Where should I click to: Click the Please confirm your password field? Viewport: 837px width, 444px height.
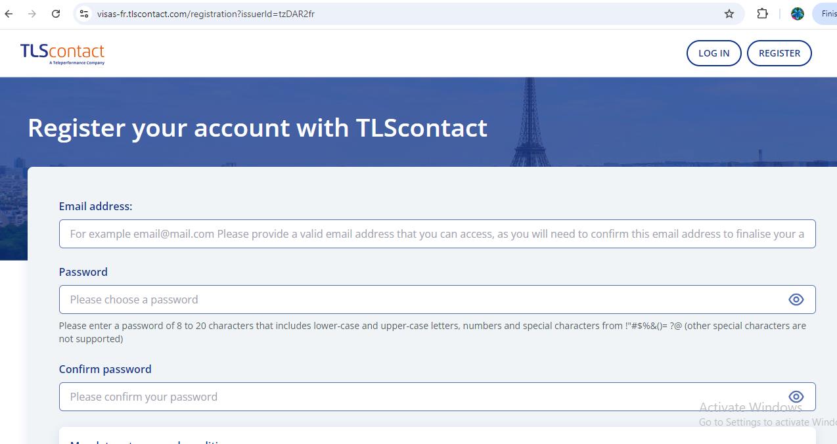(394, 396)
